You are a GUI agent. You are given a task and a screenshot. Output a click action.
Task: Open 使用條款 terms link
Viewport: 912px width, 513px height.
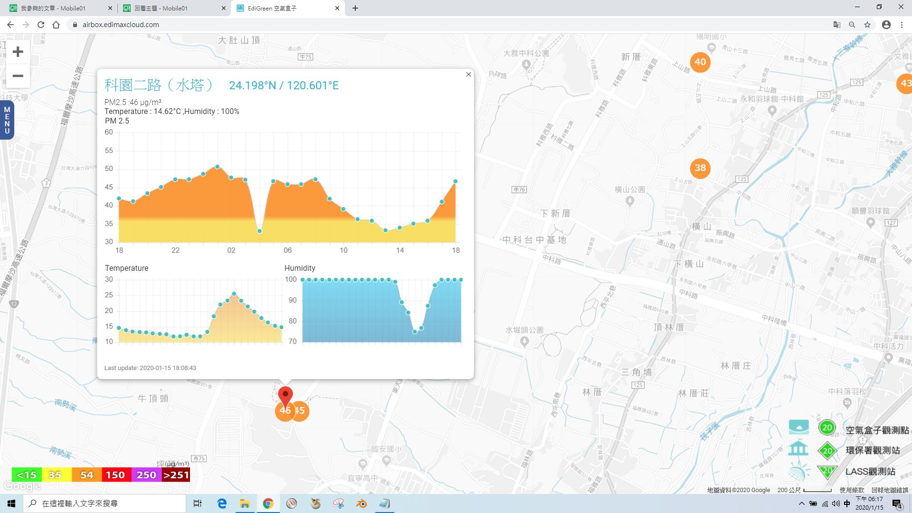point(852,490)
